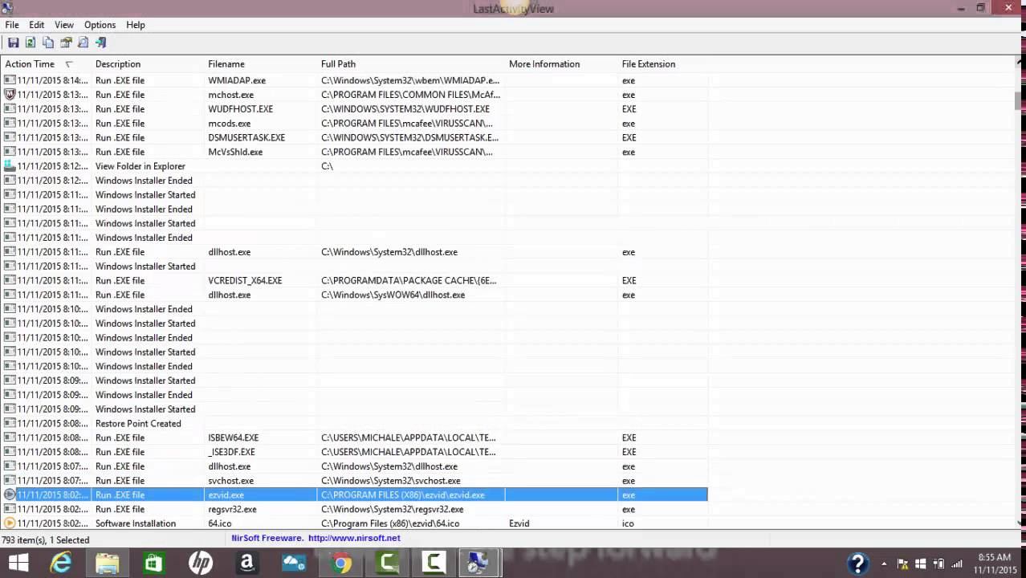Select the mcods.exe row
The image size is (1026, 578).
(354, 124)
